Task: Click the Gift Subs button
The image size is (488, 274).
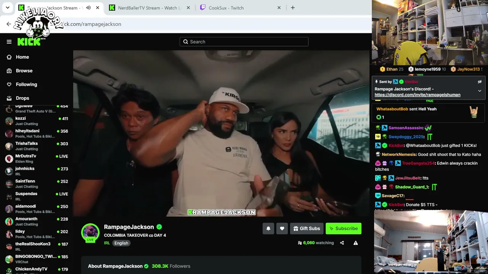Action: pos(307,228)
